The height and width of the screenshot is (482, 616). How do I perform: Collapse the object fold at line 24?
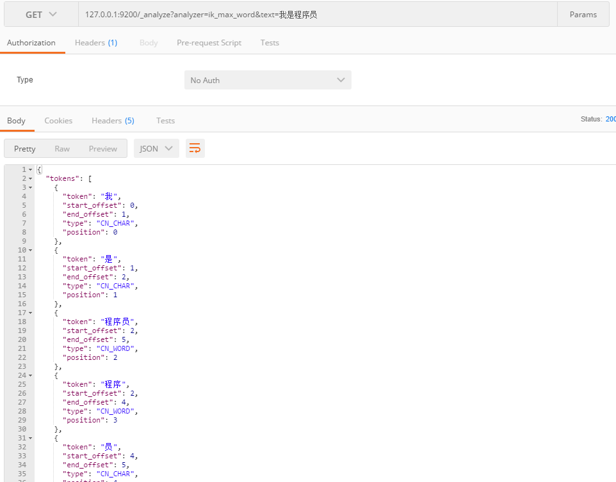(30, 375)
